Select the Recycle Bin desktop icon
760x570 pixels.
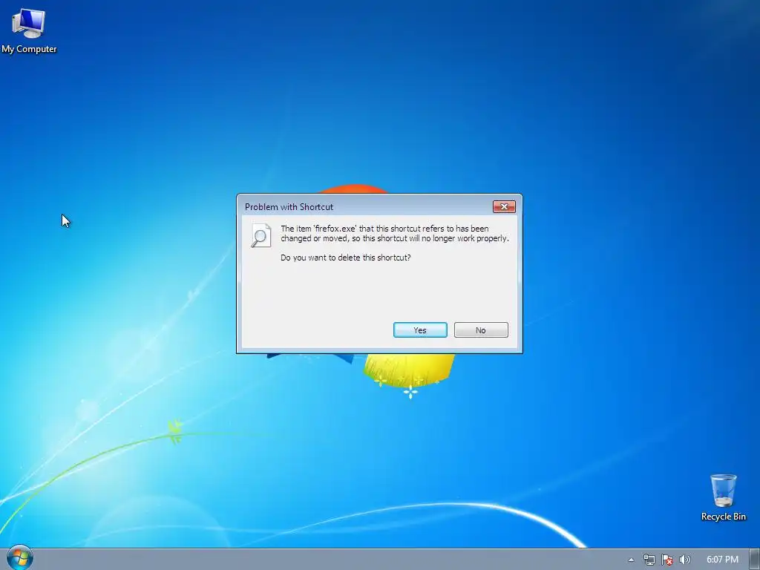pos(723,497)
